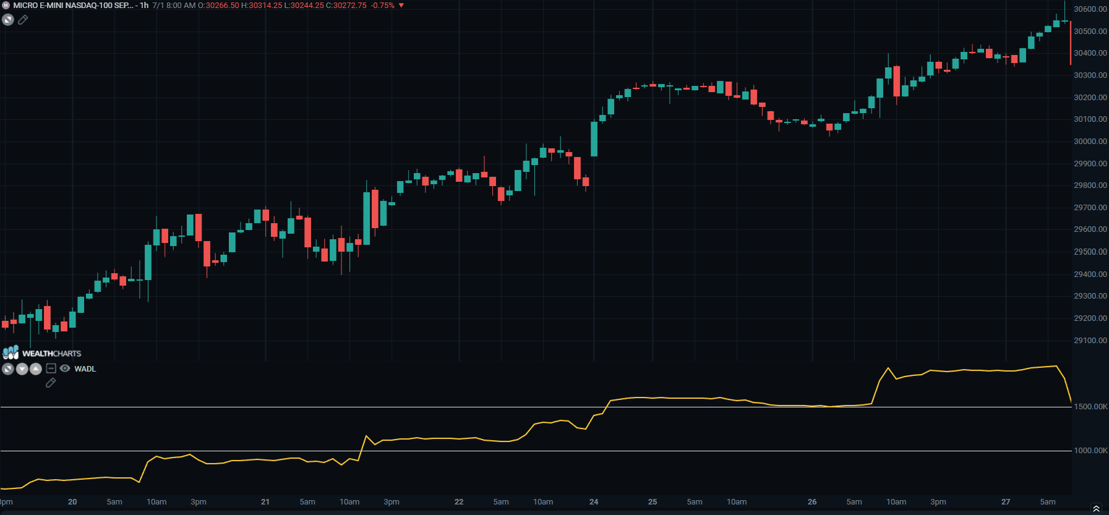Click the red down triangle change indicator
The height and width of the screenshot is (515, 1109).
click(x=401, y=5)
